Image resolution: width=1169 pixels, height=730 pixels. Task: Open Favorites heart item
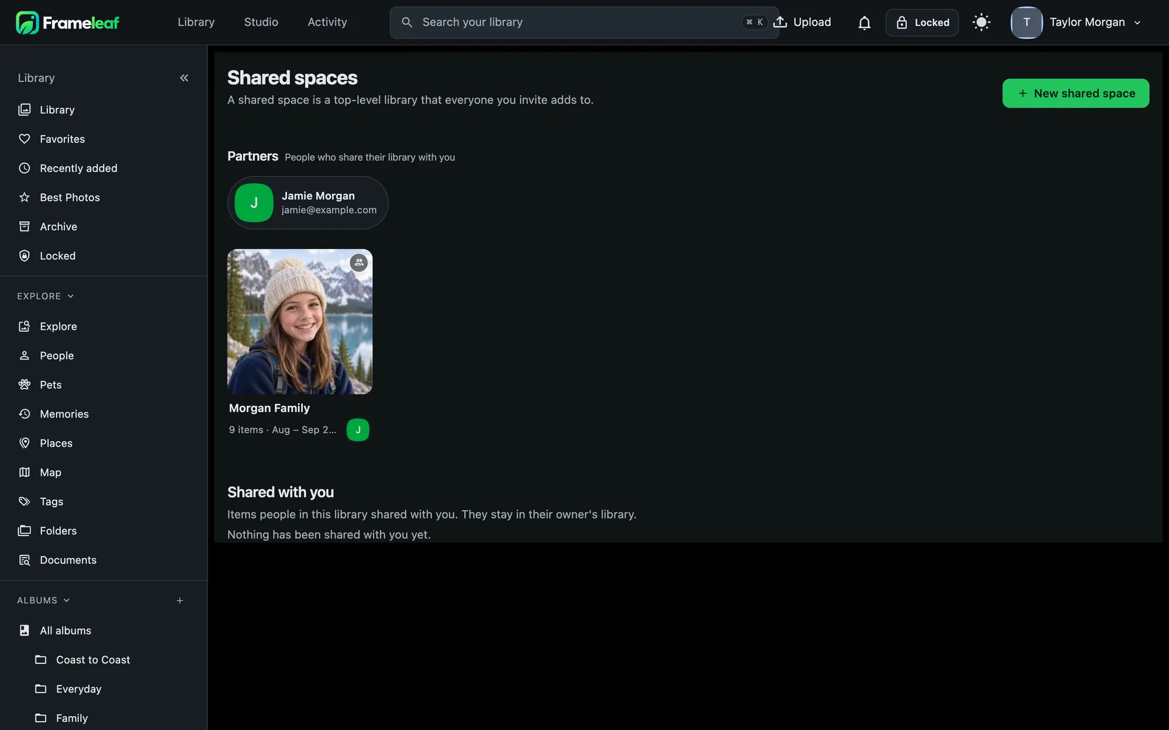click(x=103, y=139)
